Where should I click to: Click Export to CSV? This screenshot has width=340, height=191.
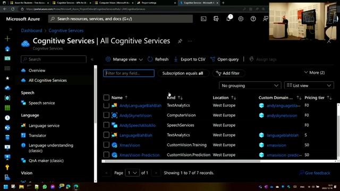click(x=190, y=59)
